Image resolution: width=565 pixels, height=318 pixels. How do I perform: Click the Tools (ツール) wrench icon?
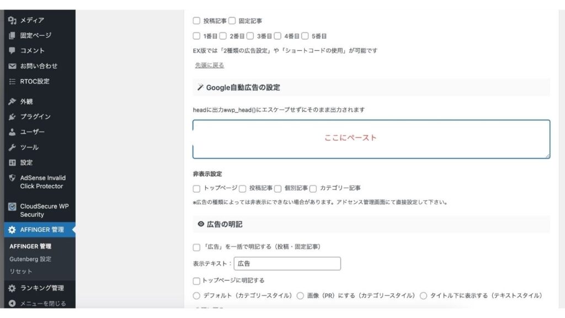(12, 147)
